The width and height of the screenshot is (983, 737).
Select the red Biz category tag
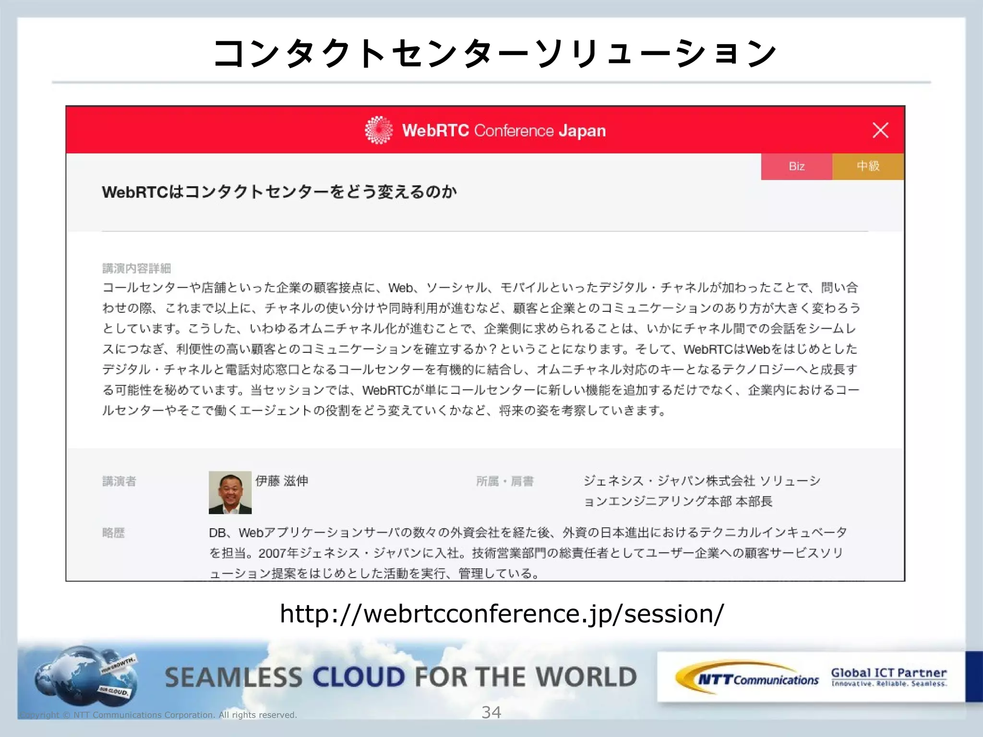click(x=796, y=166)
